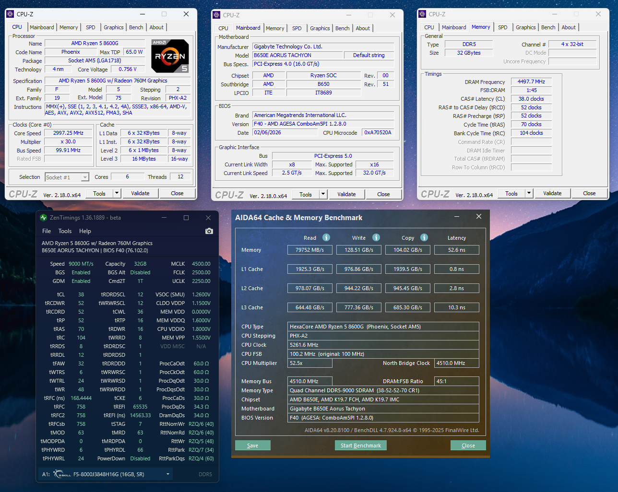
Task: Click the Cores count field showing 6
Action: pyautogui.click(x=127, y=176)
